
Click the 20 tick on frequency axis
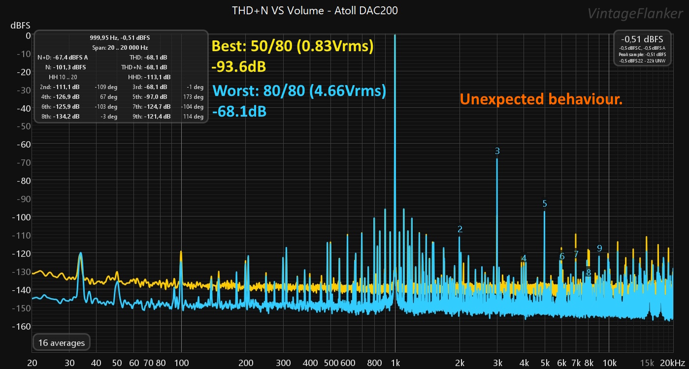[33, 363]
